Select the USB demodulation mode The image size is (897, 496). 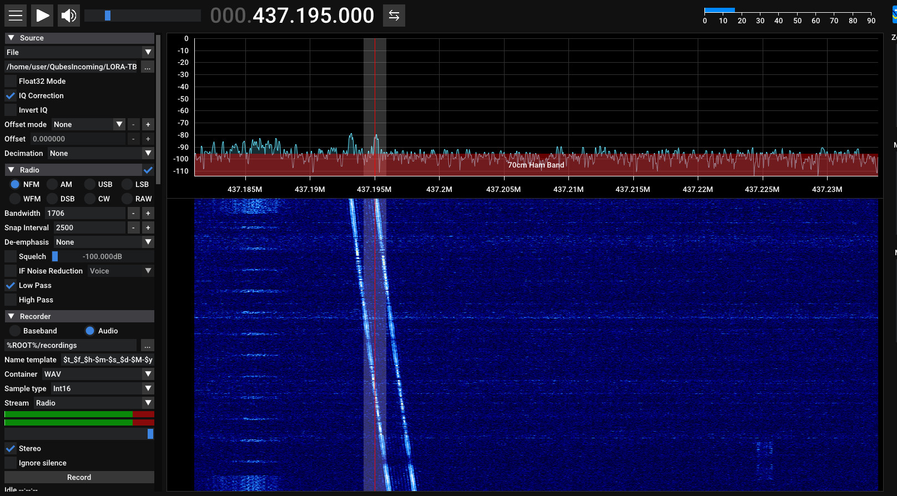[x=90, y=185]
